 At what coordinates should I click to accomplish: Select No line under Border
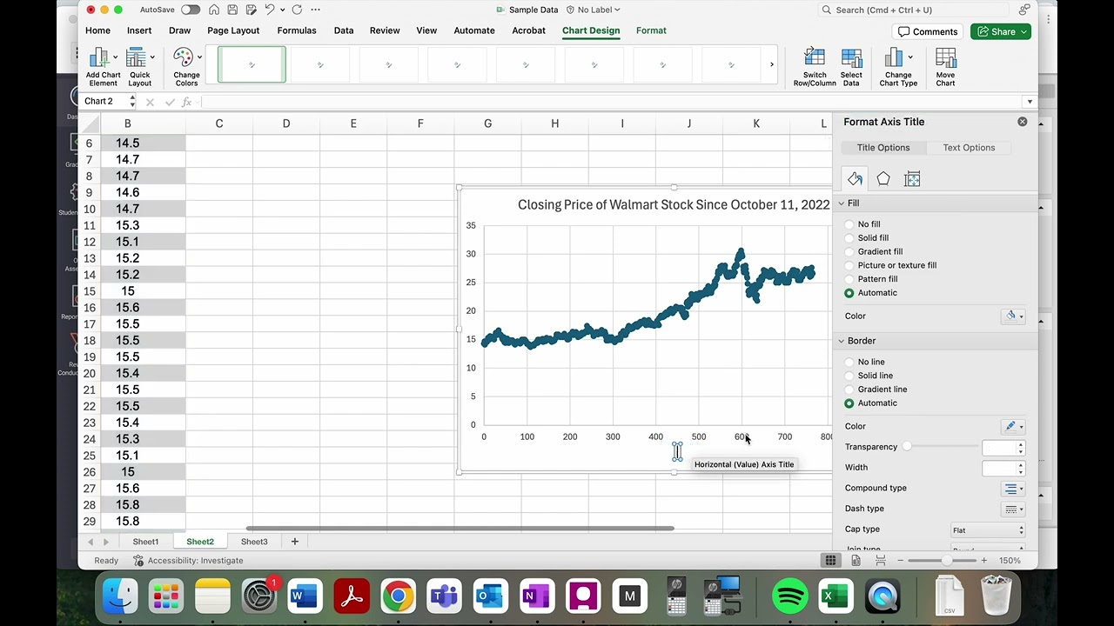849,362
